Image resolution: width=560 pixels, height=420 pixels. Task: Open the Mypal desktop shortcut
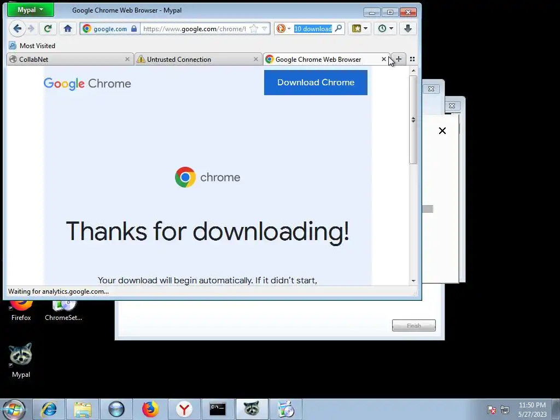[21, 360]
